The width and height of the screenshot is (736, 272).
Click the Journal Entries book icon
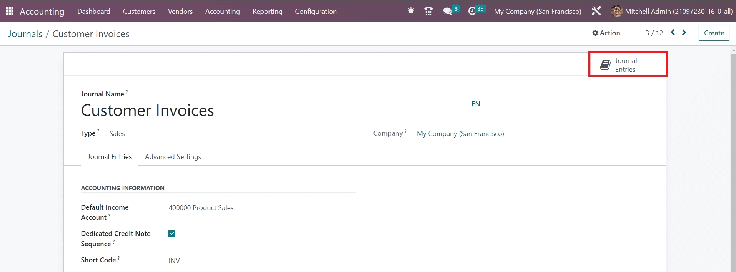[x=605, y=65]
